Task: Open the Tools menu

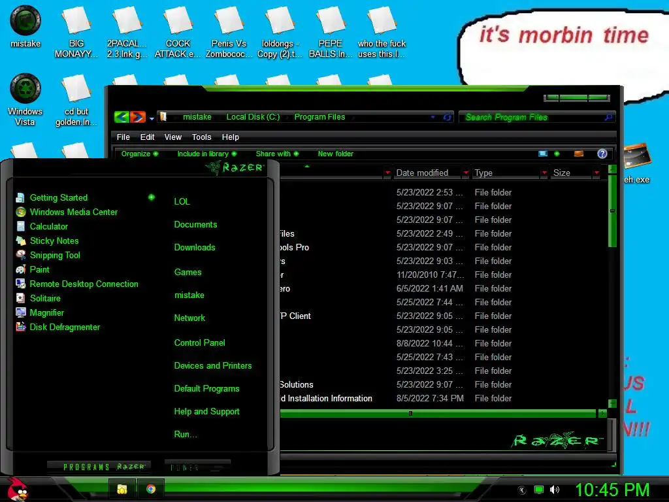Action: pyautogui.click(x=201, y=137)
